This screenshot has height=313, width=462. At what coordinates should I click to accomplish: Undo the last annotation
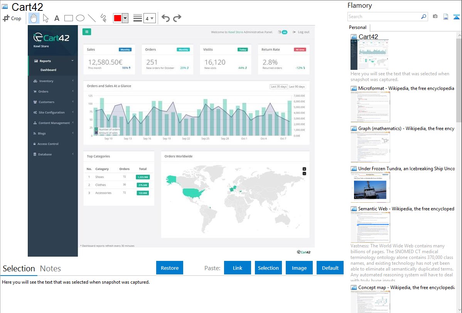click(165, 18)
